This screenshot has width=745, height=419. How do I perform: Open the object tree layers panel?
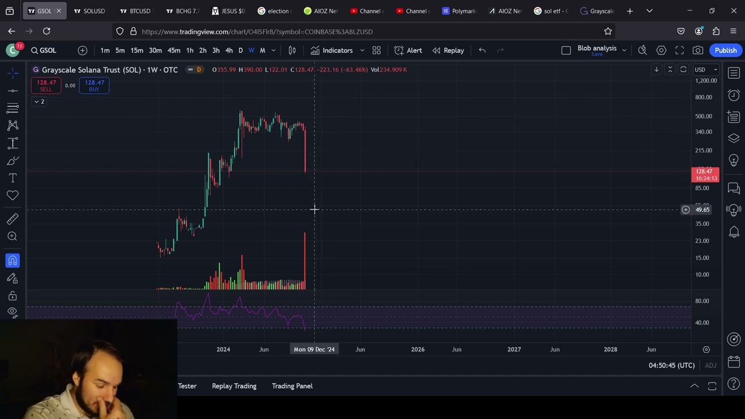click(734, 139)
